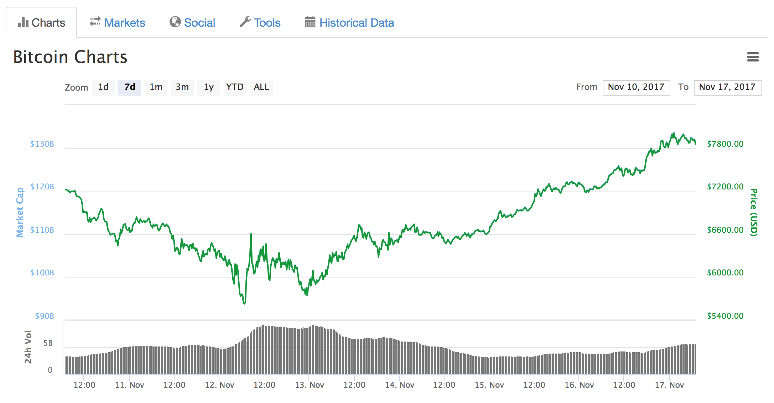
Task: Click the bar chart icon in Charts tab
Action: 23,22
